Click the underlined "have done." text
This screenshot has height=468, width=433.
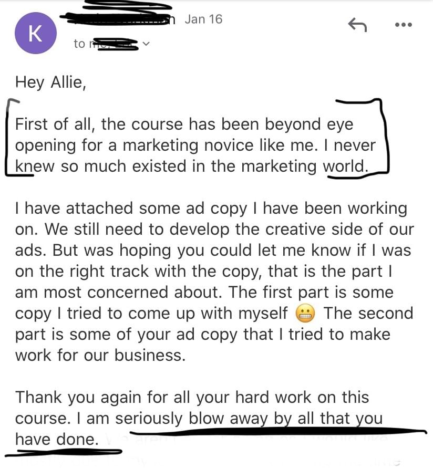[57, 440]
